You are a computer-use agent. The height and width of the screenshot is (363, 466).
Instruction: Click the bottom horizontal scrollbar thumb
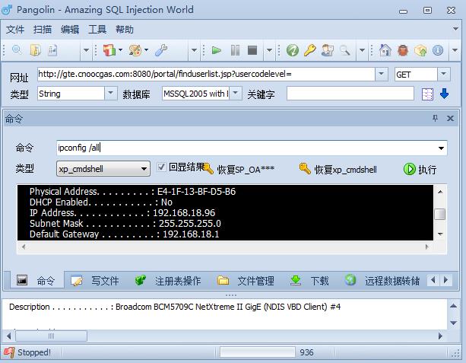[x=51, y=336]
